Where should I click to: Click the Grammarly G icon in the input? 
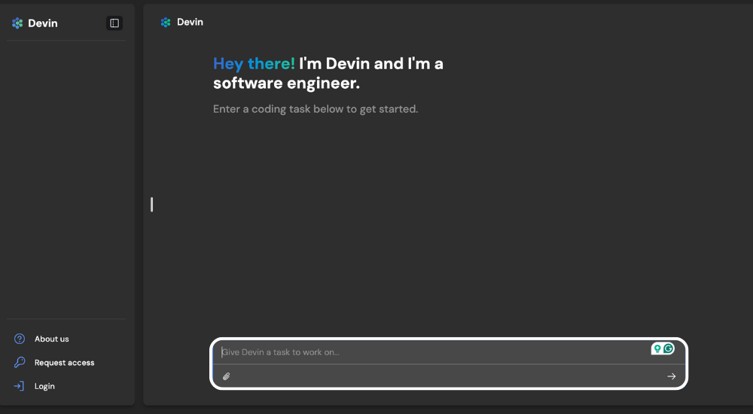coord(668,349)
